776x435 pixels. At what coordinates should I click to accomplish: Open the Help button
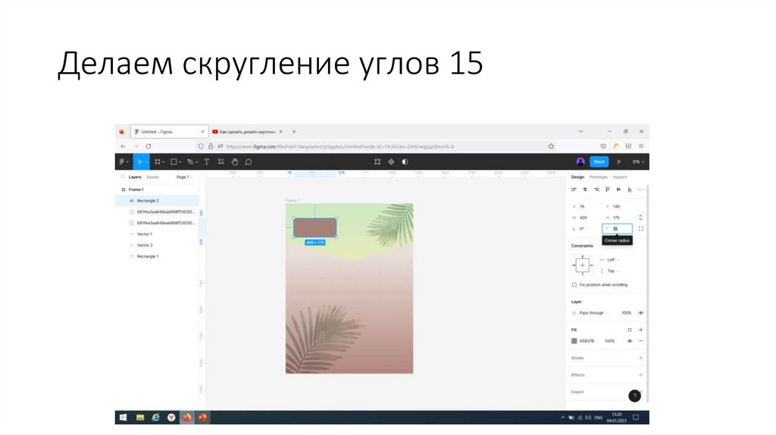(x=634, y=396)
